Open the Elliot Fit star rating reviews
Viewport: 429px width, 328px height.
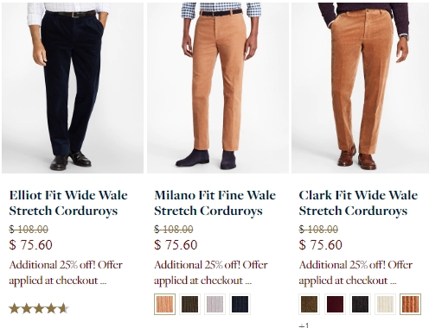coord(39,309)
